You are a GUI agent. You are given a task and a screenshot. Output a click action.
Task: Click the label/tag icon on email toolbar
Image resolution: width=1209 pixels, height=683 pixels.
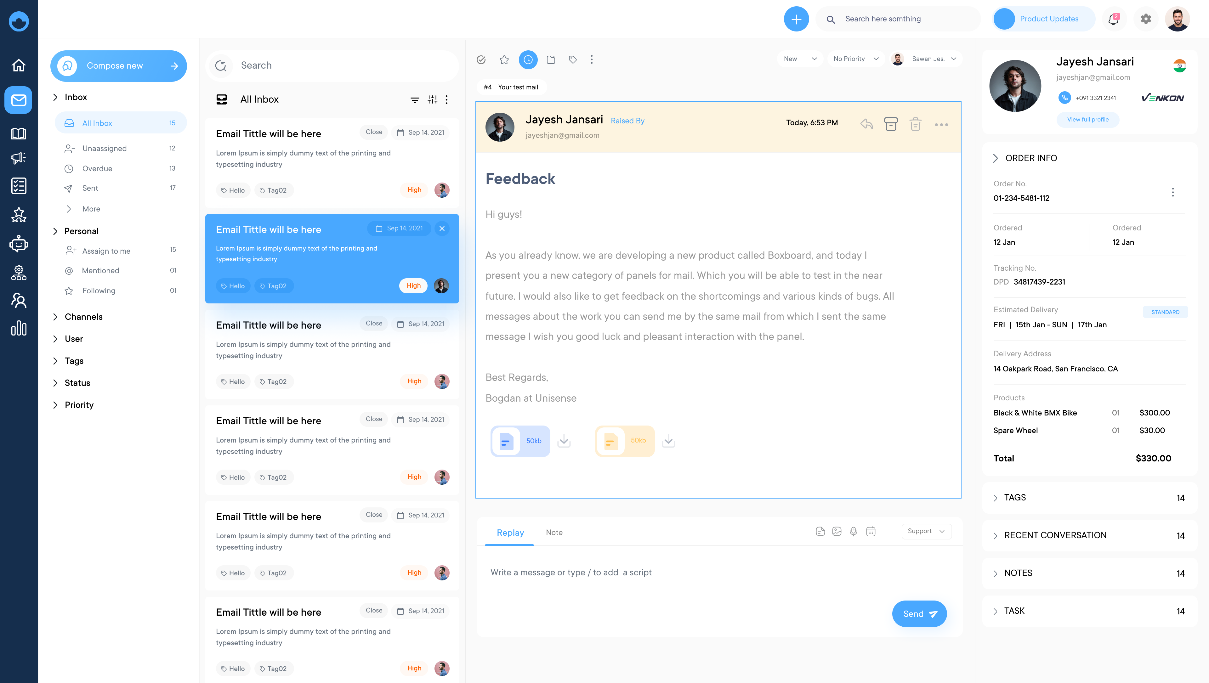[573, 60]
